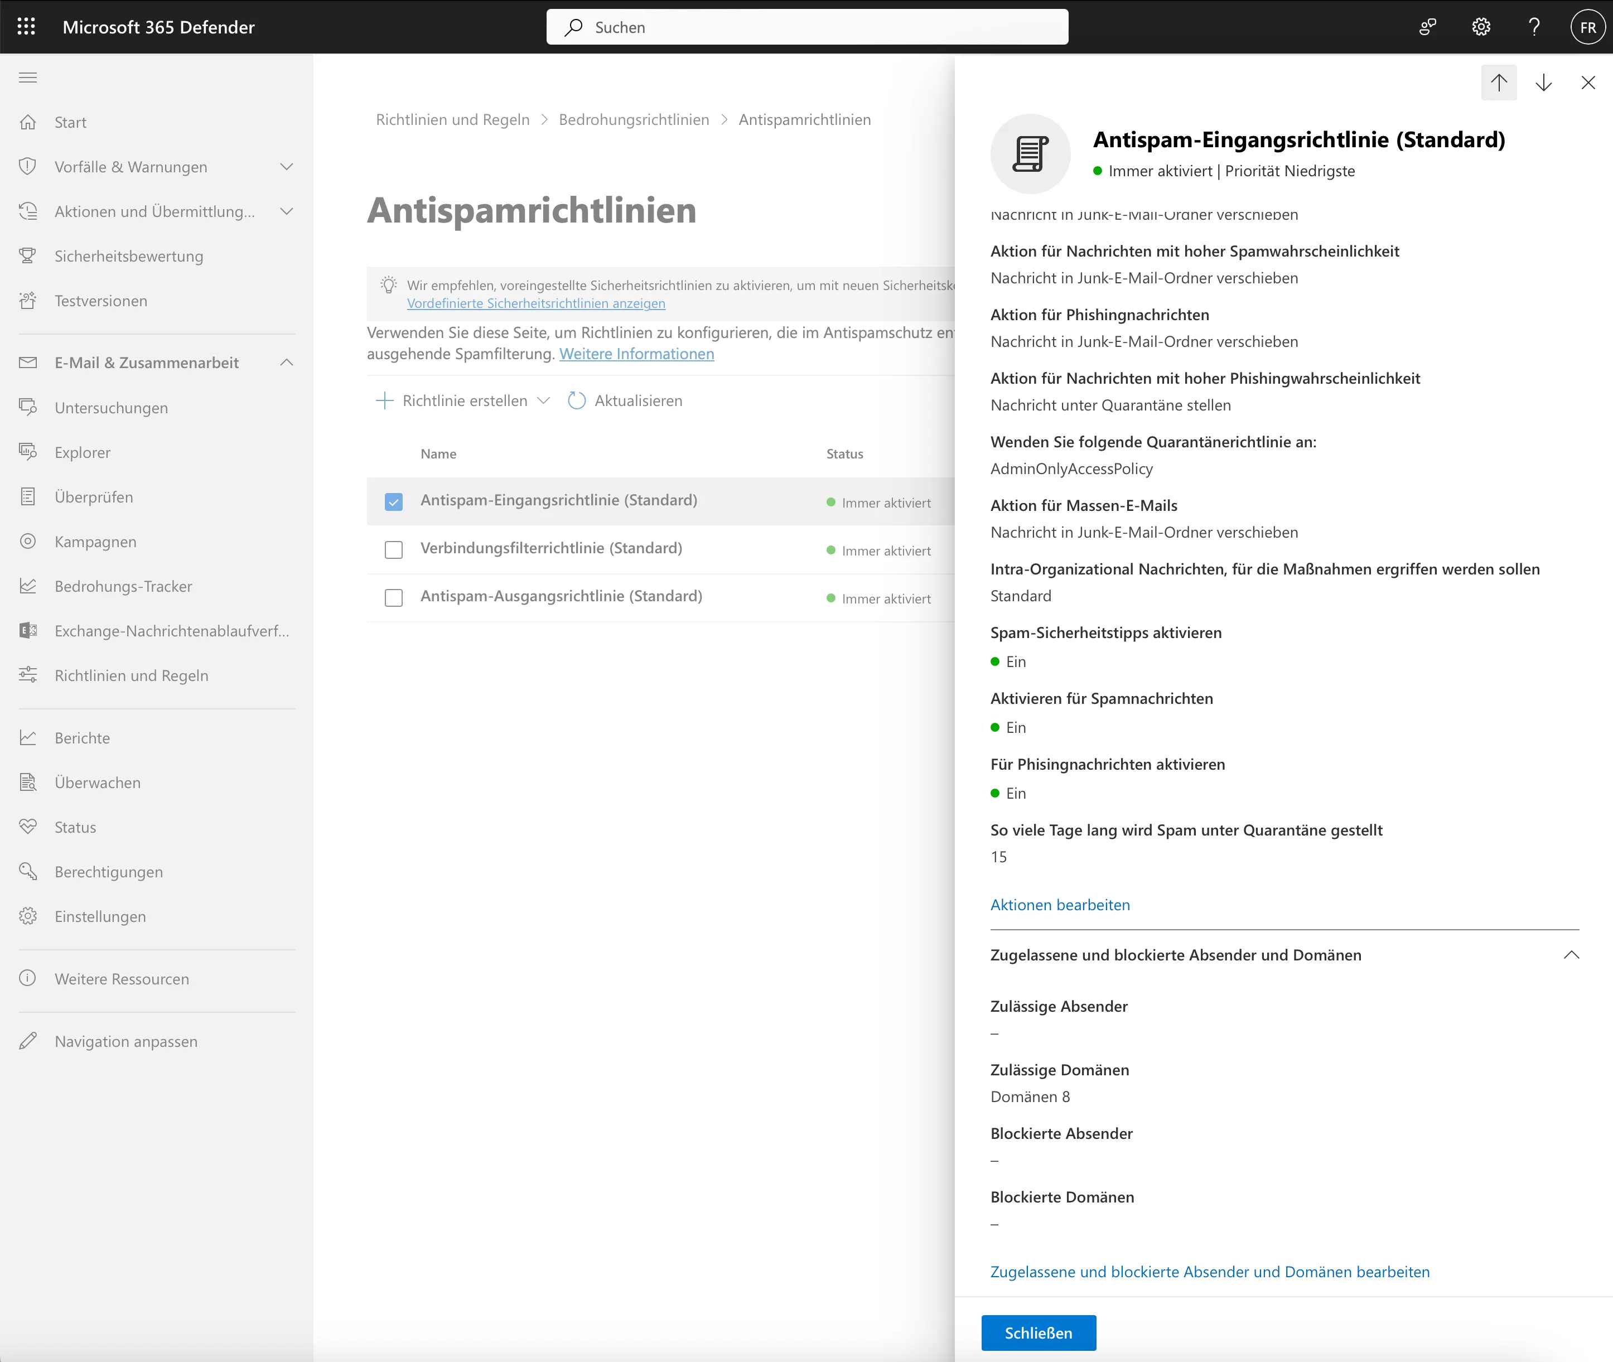The width and height of the screenshot is (1613, 1362).
Task: Open Aktionen bearbeiten link
Action: coord(1060,905)
